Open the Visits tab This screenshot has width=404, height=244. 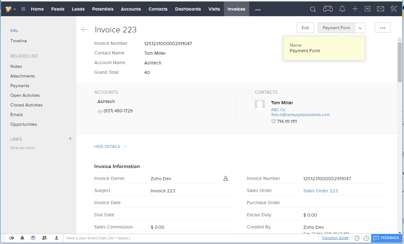[x=214, y=9]
